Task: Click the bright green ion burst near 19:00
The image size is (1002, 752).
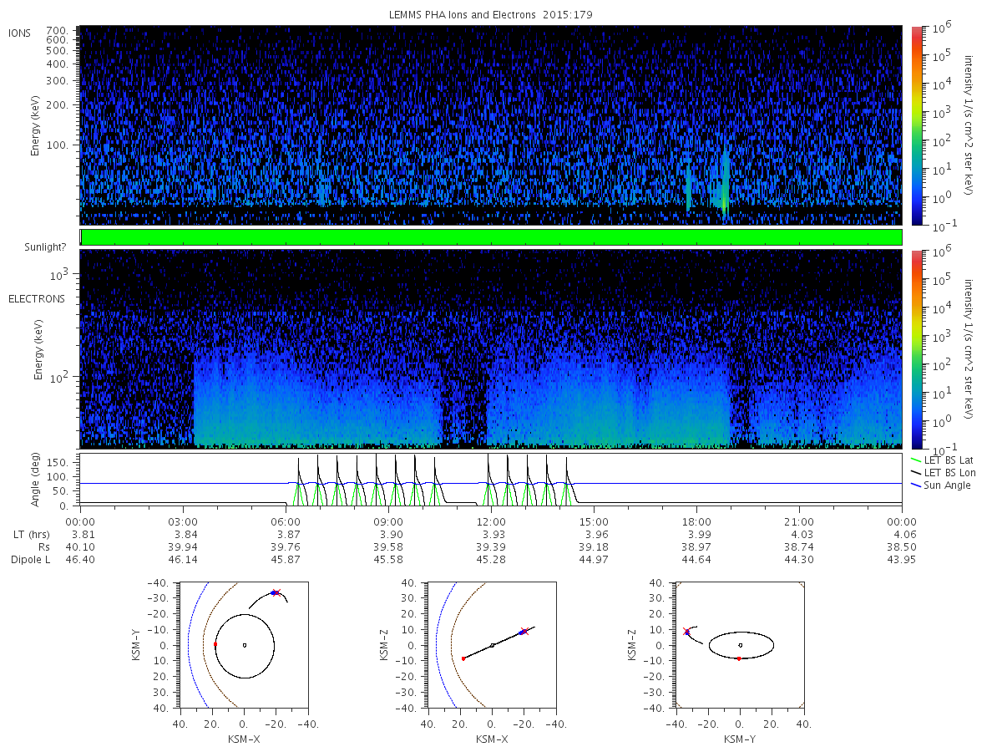Action: (x=725, y=188)
